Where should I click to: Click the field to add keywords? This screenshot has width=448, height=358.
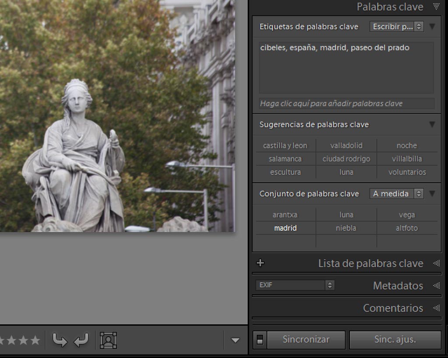point(346,103)
